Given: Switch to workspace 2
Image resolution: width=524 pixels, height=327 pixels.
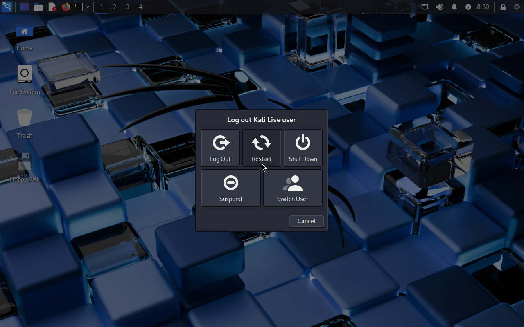Looking at the screenshot, I should pyautogui.click(x=114, y=7).
